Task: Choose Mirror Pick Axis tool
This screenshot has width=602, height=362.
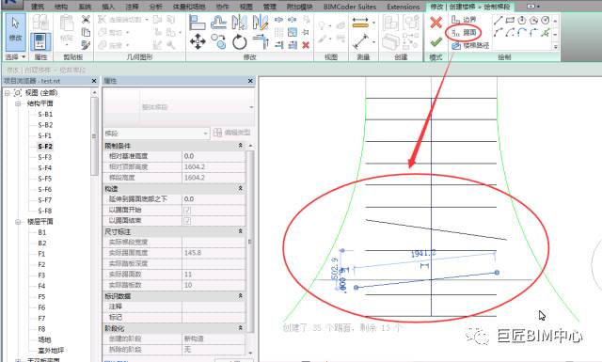Action: click(240, 23)
